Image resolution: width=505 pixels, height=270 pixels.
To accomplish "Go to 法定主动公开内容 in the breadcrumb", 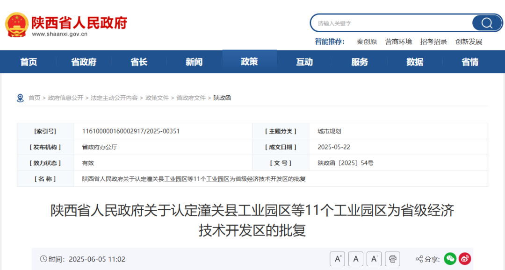I will point(114,98).
